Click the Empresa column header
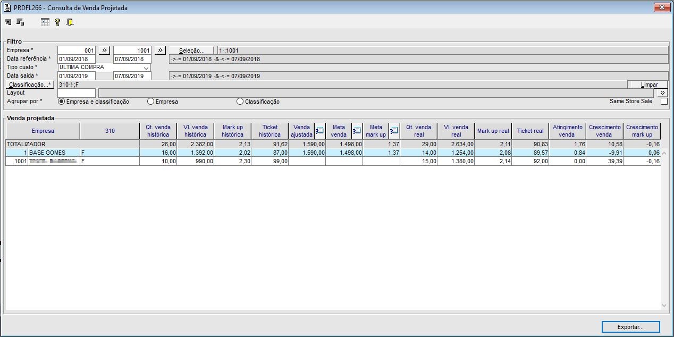 pos(43,131)
